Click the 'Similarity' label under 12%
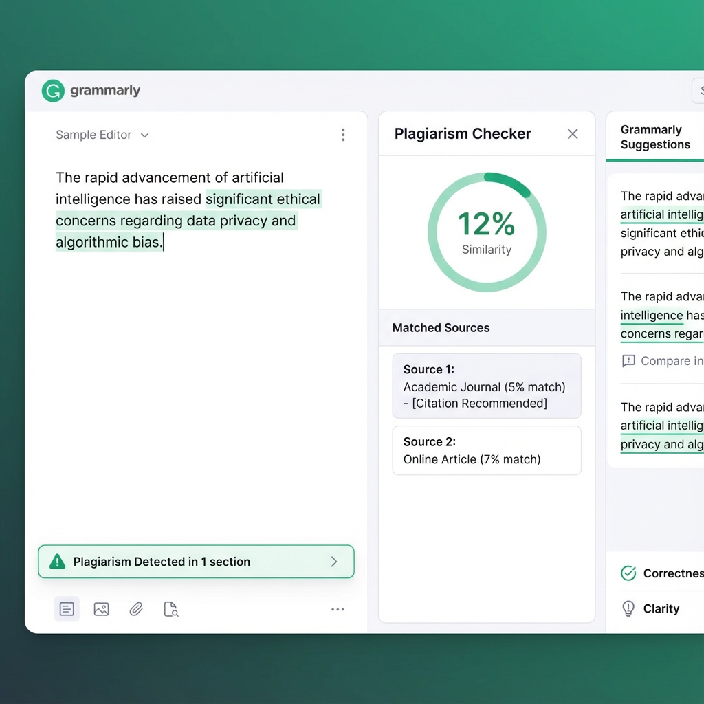Viewport: 704px width, 704px height. pos(487,249)
